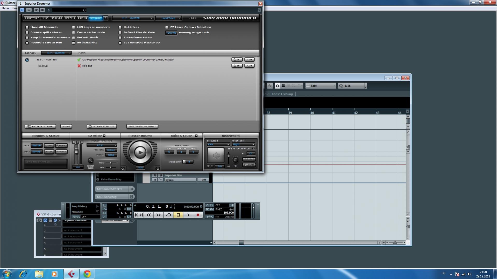Open the Takt grid type dropdown
This screenshot has height=279, width=497.
[x=321, y=86]
